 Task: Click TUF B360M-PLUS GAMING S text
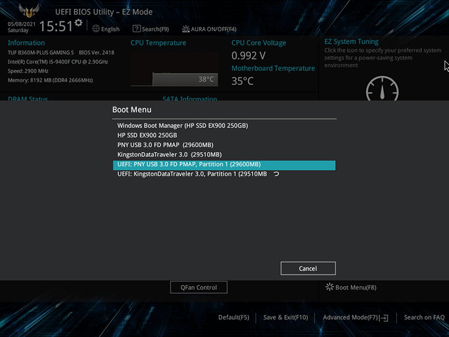point(41,53)
